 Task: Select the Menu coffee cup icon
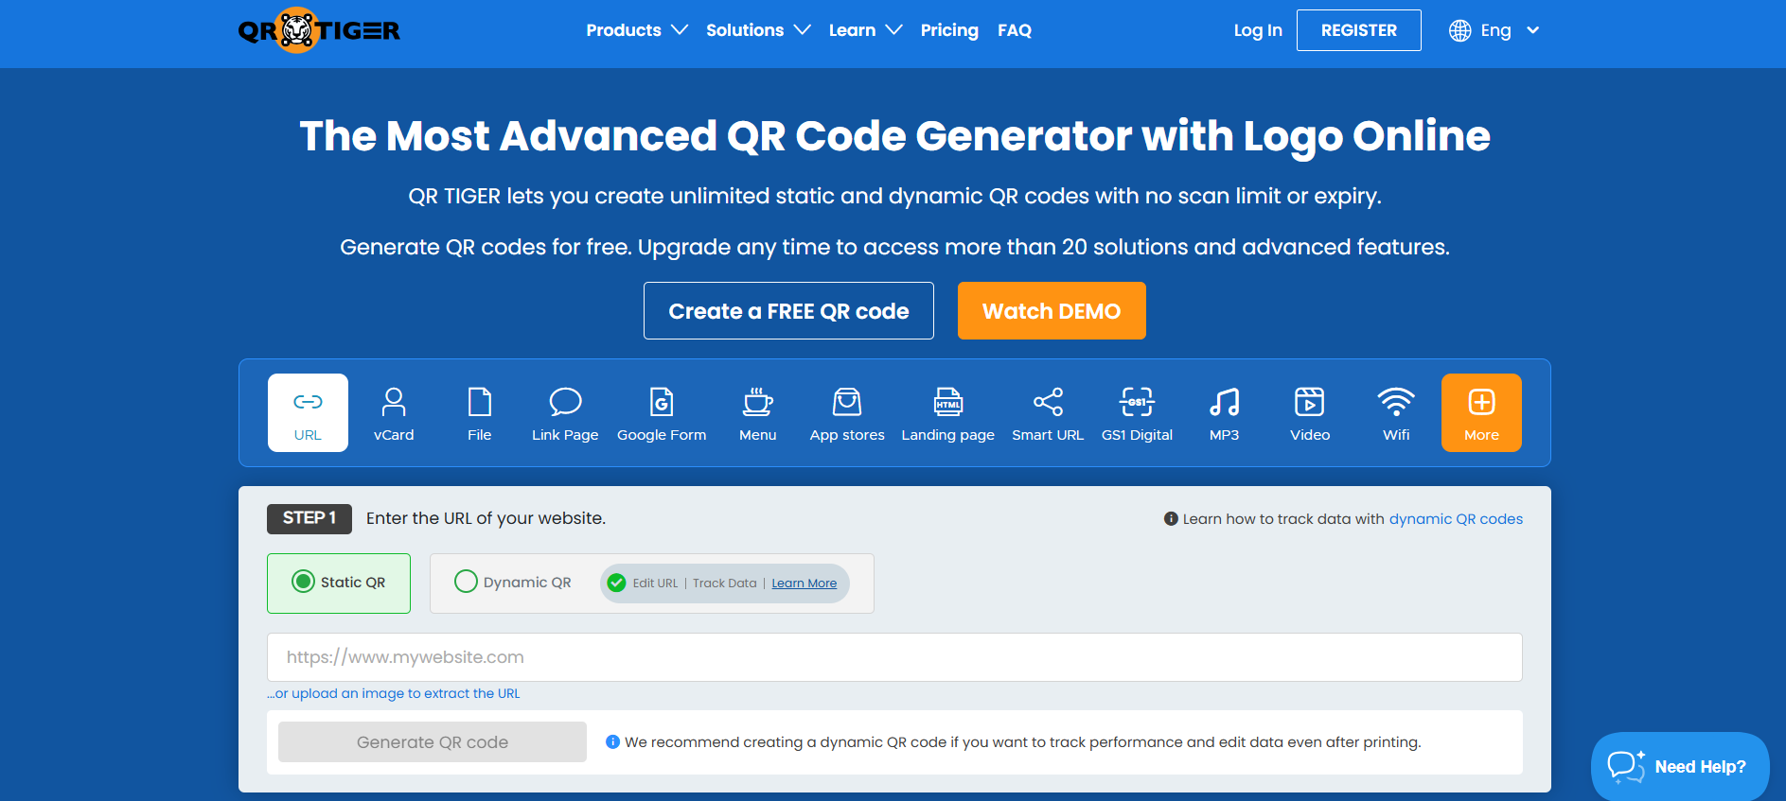tap(757, 403)
